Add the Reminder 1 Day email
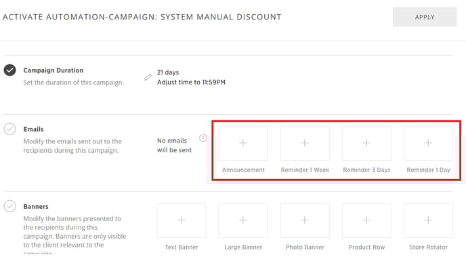The image size is (466, 261). [428, 143]
